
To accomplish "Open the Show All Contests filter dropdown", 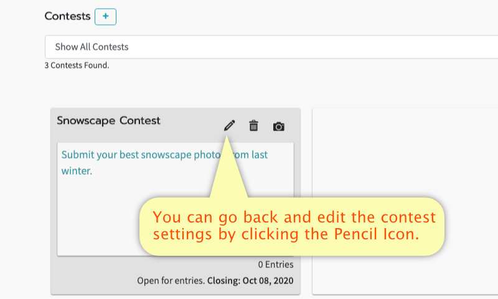I will [x=271, y=47].
